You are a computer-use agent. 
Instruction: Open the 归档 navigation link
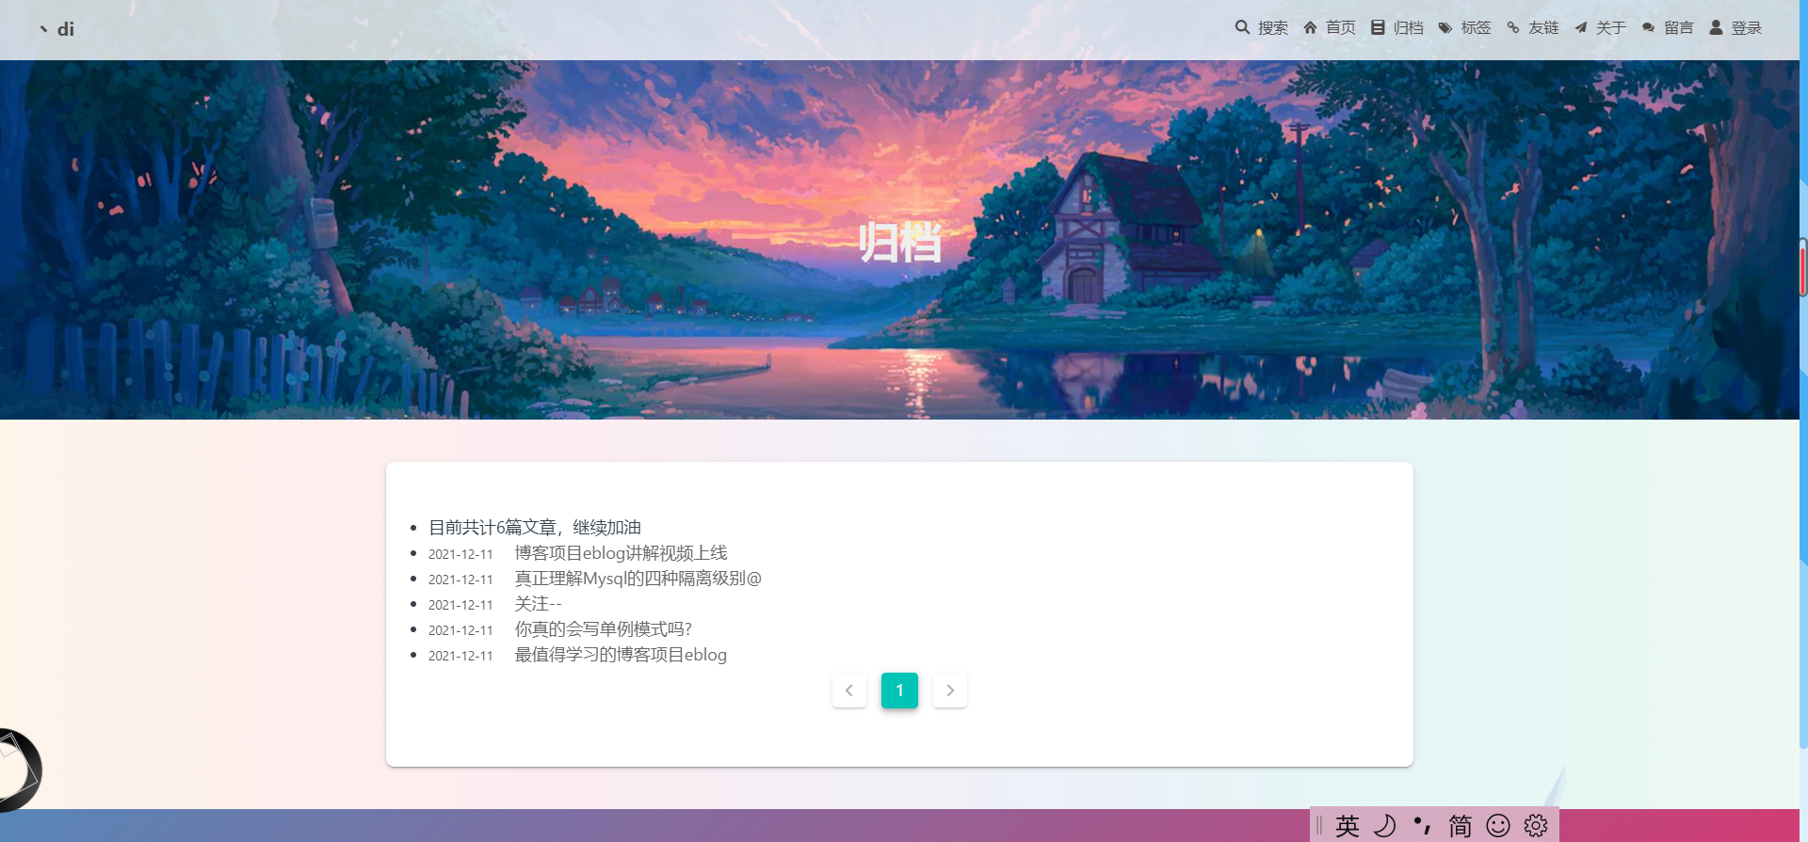click(1409, 28)
